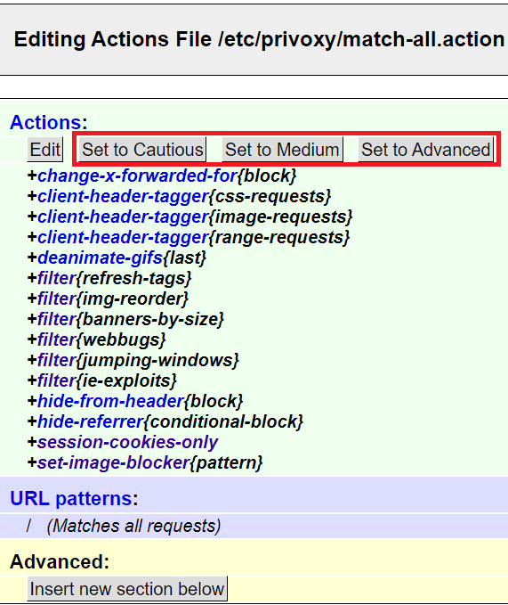
Task: Open filter link for webbugs
Action: 57,339
